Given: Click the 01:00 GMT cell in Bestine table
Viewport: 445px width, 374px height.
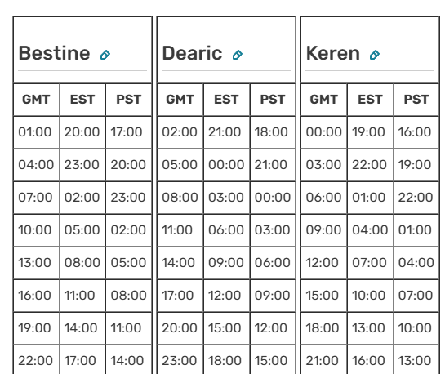Looking at the screenshot, I should pyautogui.click(x=36, y=132).
